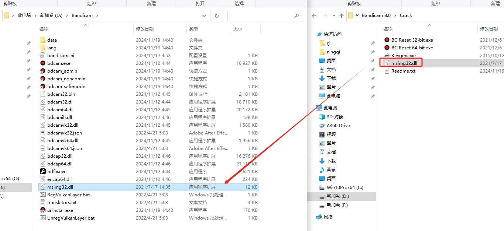Go forward in the Crack window
This screenshot has height=231, width=504.
point(325,15)
